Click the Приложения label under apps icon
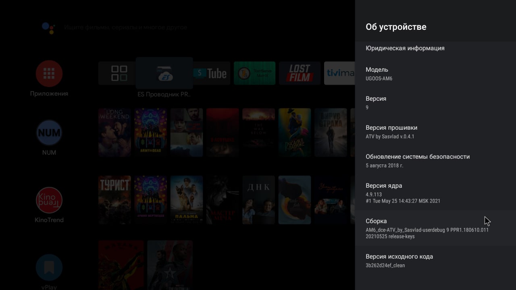The height and width of the screenshot is (290, 516). click(x=49, y=93)
